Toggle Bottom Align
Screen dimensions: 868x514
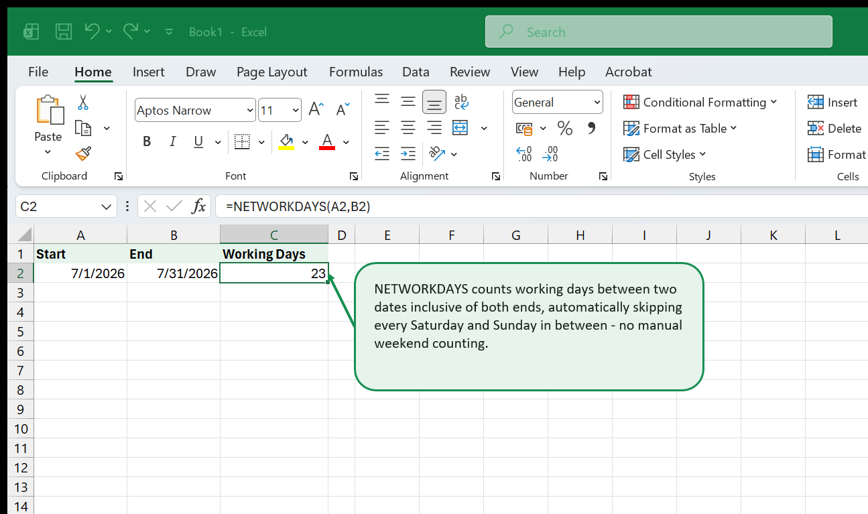click(434, 102)
